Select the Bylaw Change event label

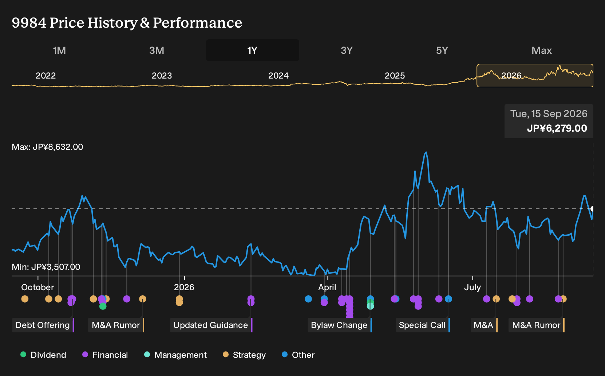pyautogui.click(x=340, y=325)
